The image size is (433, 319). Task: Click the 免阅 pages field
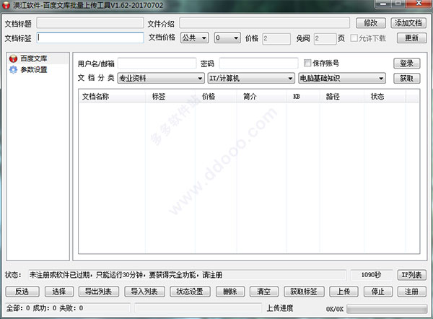pyautogui.click(x=325, y=38)
